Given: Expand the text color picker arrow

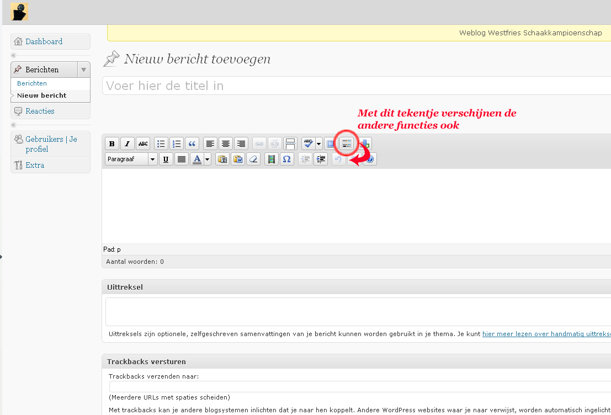Looking at the screenshot, I should (208, 159).
